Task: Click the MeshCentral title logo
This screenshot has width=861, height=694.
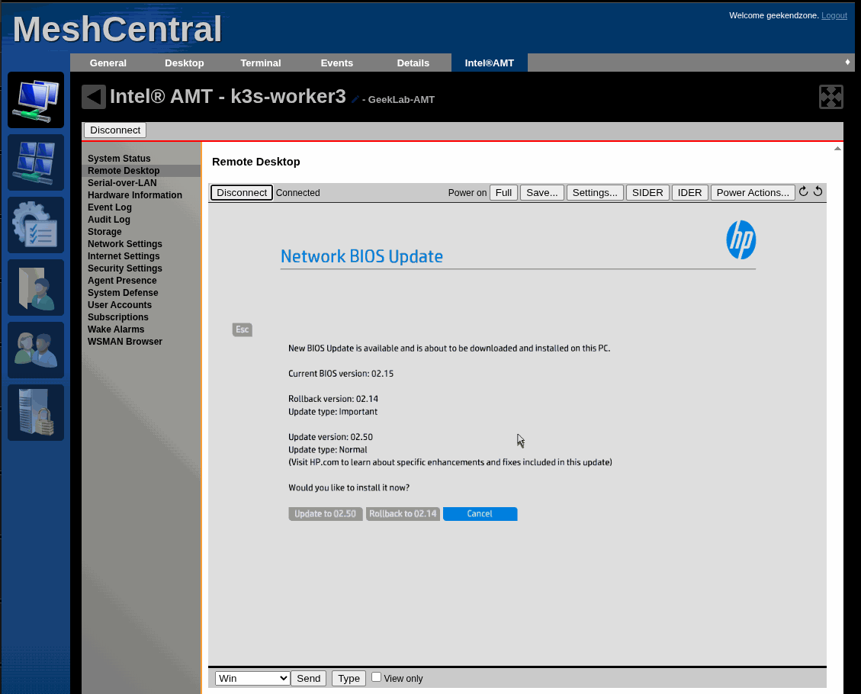Action: coord(117,29)
